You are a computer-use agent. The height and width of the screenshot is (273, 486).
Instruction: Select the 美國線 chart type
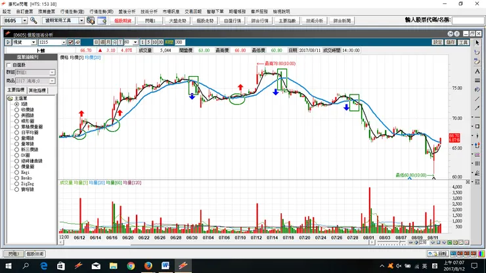[x=16, y=115]
